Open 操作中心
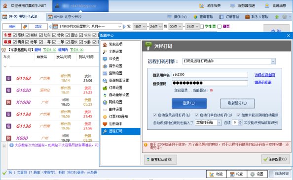293x180 pixels. click(177, 17)
